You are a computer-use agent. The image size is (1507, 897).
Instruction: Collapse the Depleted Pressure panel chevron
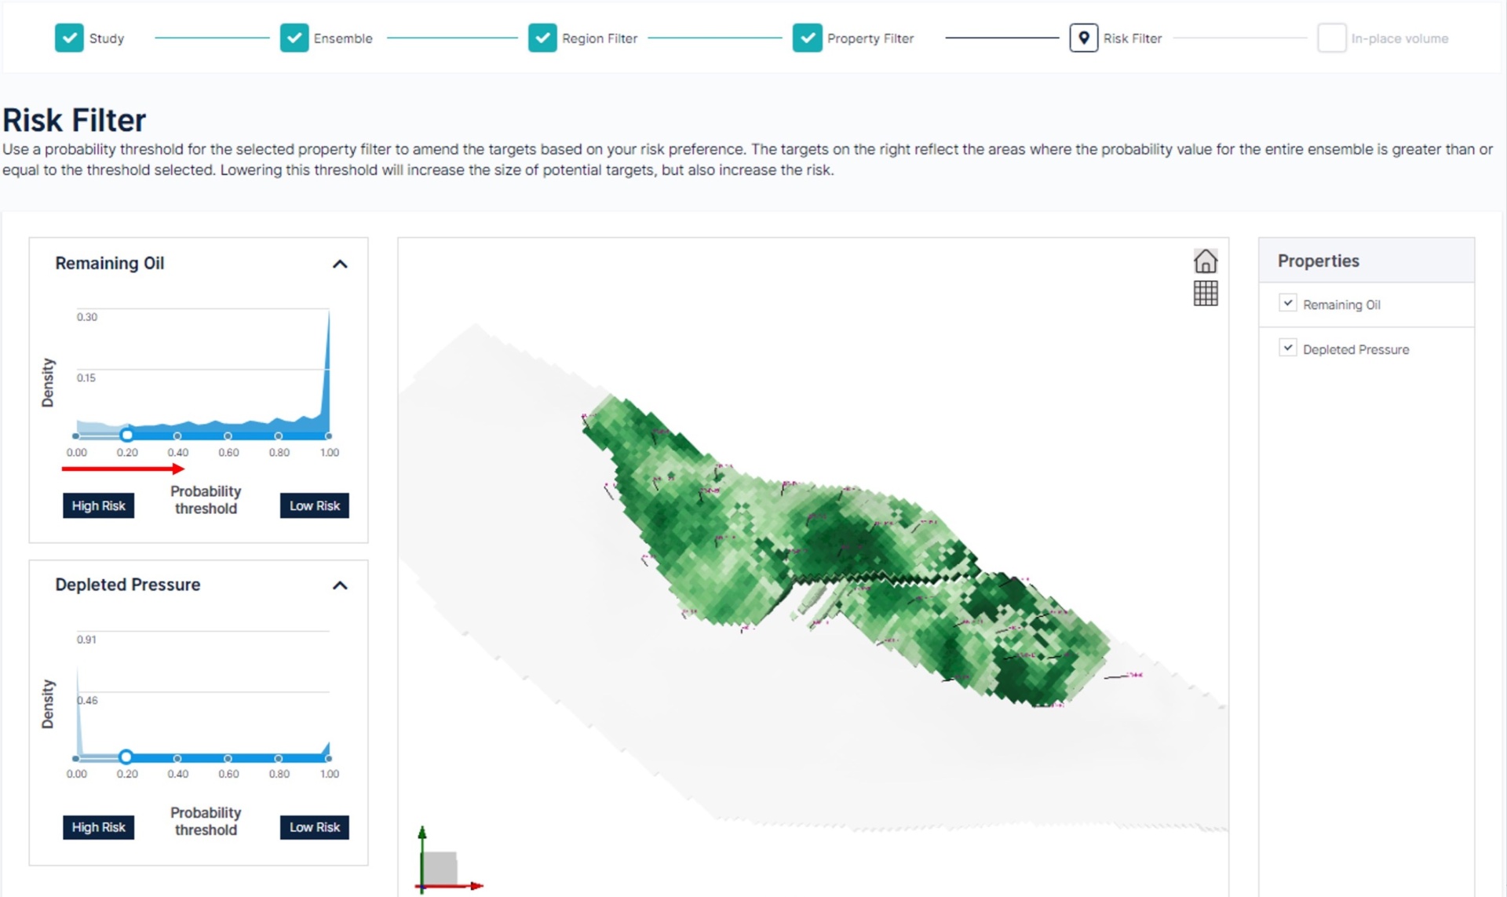[340, 585]
